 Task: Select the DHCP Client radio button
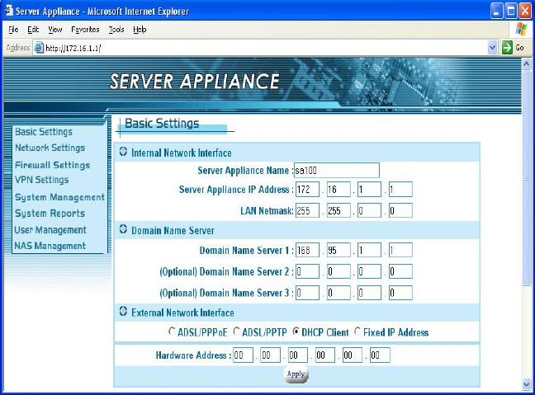[x=295, y=332]
